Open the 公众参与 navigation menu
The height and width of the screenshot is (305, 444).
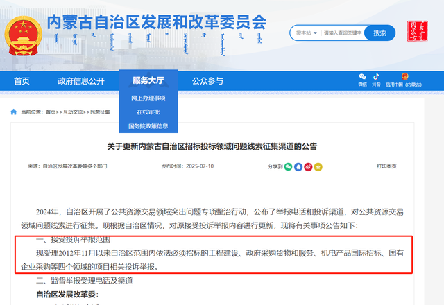pos(207,81)
